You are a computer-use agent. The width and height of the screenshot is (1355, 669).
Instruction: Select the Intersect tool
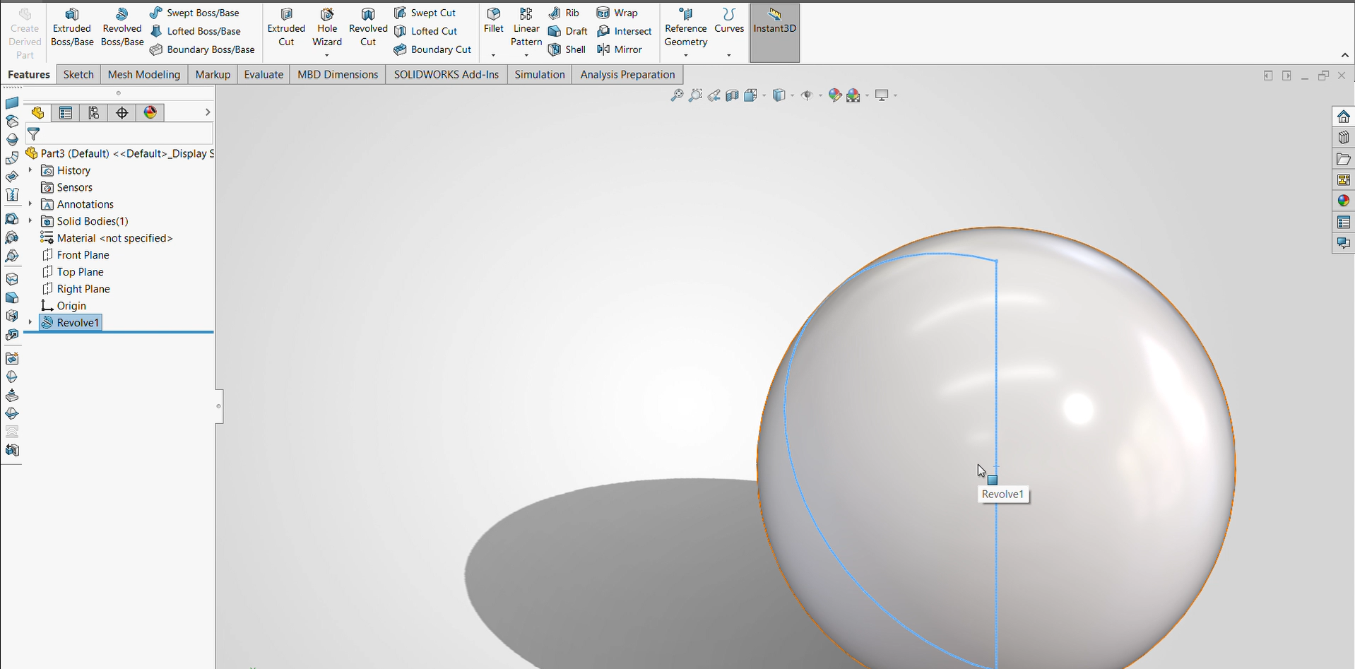pos(624,31)
